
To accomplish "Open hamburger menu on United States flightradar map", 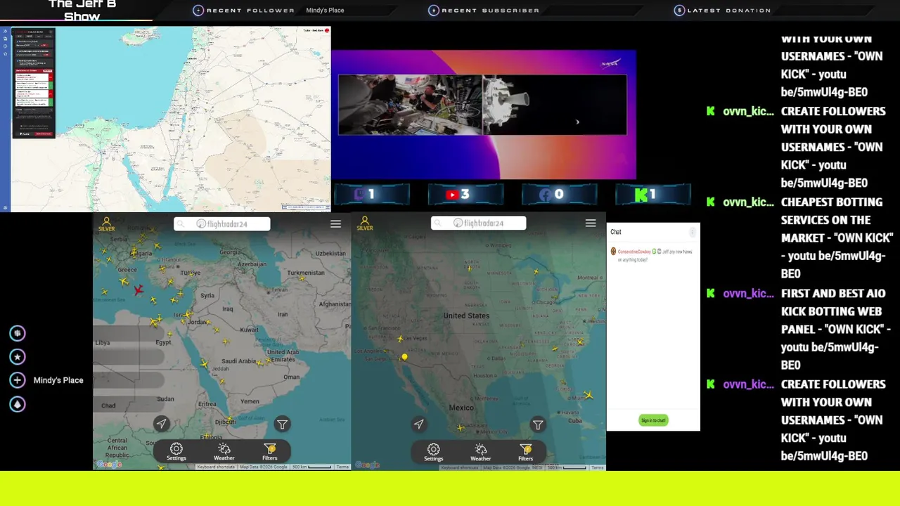I will tap(591, 223).
